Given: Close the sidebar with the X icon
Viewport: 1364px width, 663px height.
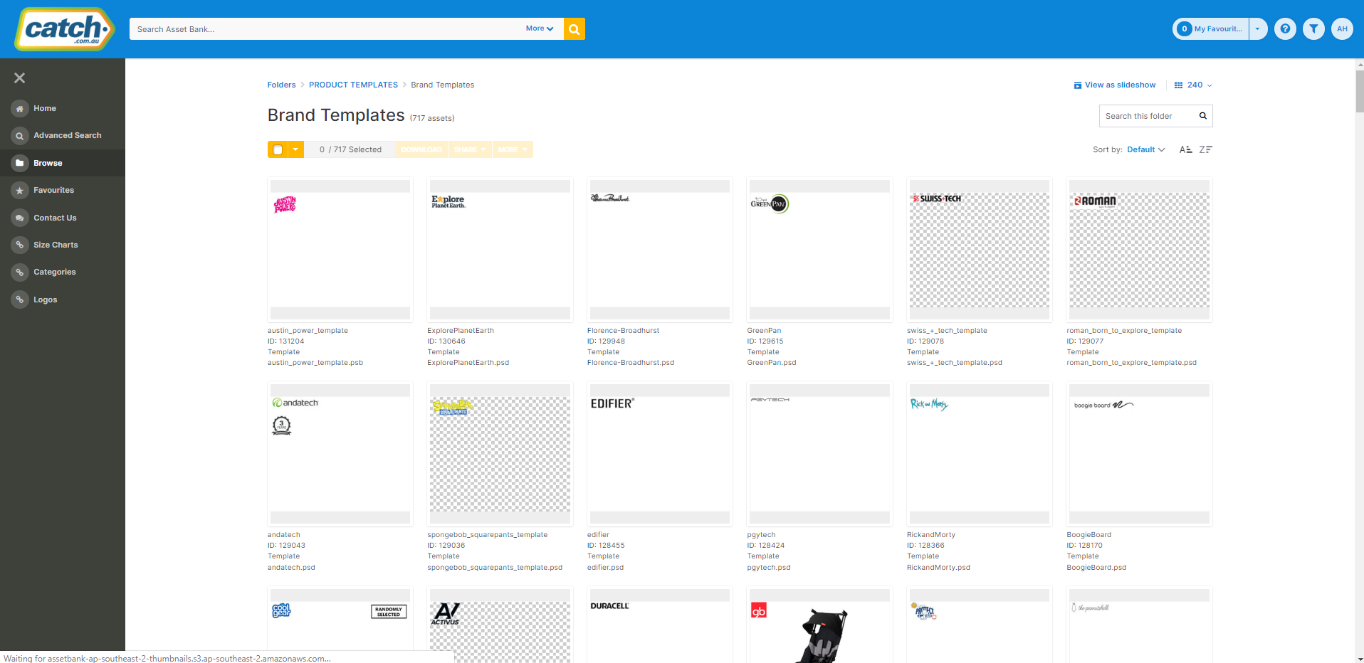Looking at the screenshot, I should pos(20,78).
